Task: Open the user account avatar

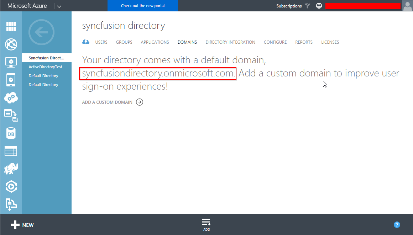Action: pos(407,6)
